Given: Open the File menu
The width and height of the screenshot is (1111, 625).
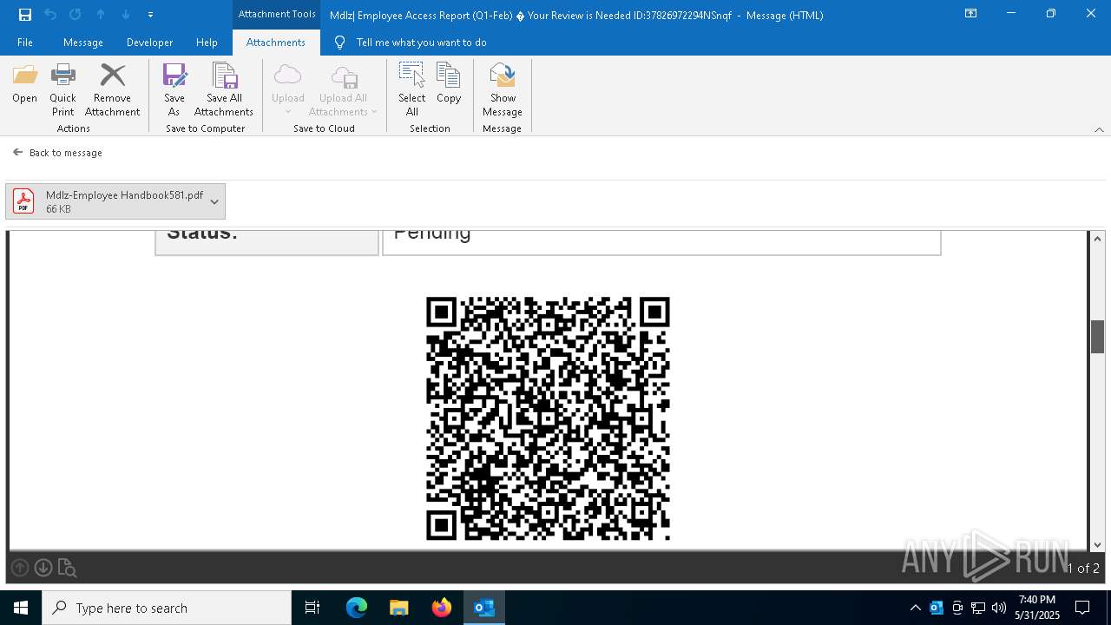Looking at the screenshot, I should 25,43.
